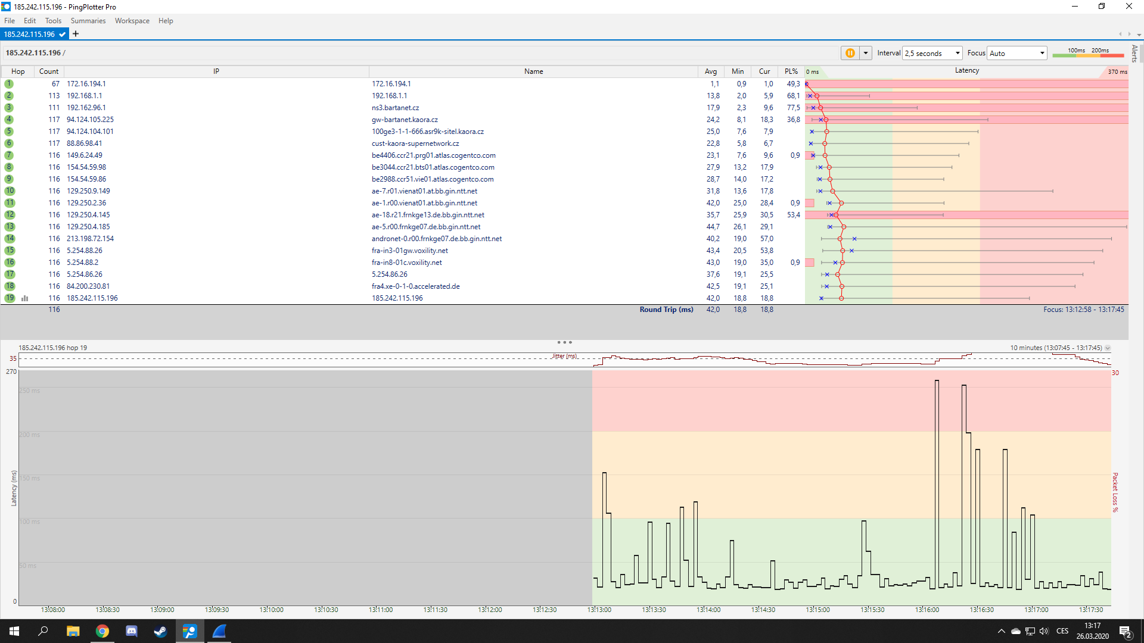Sort by the Avg column header

711,71
